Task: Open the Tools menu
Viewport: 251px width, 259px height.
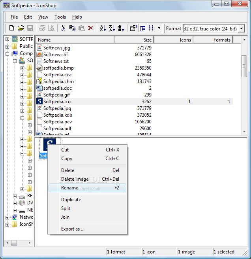Action: (x=60, y=17)
